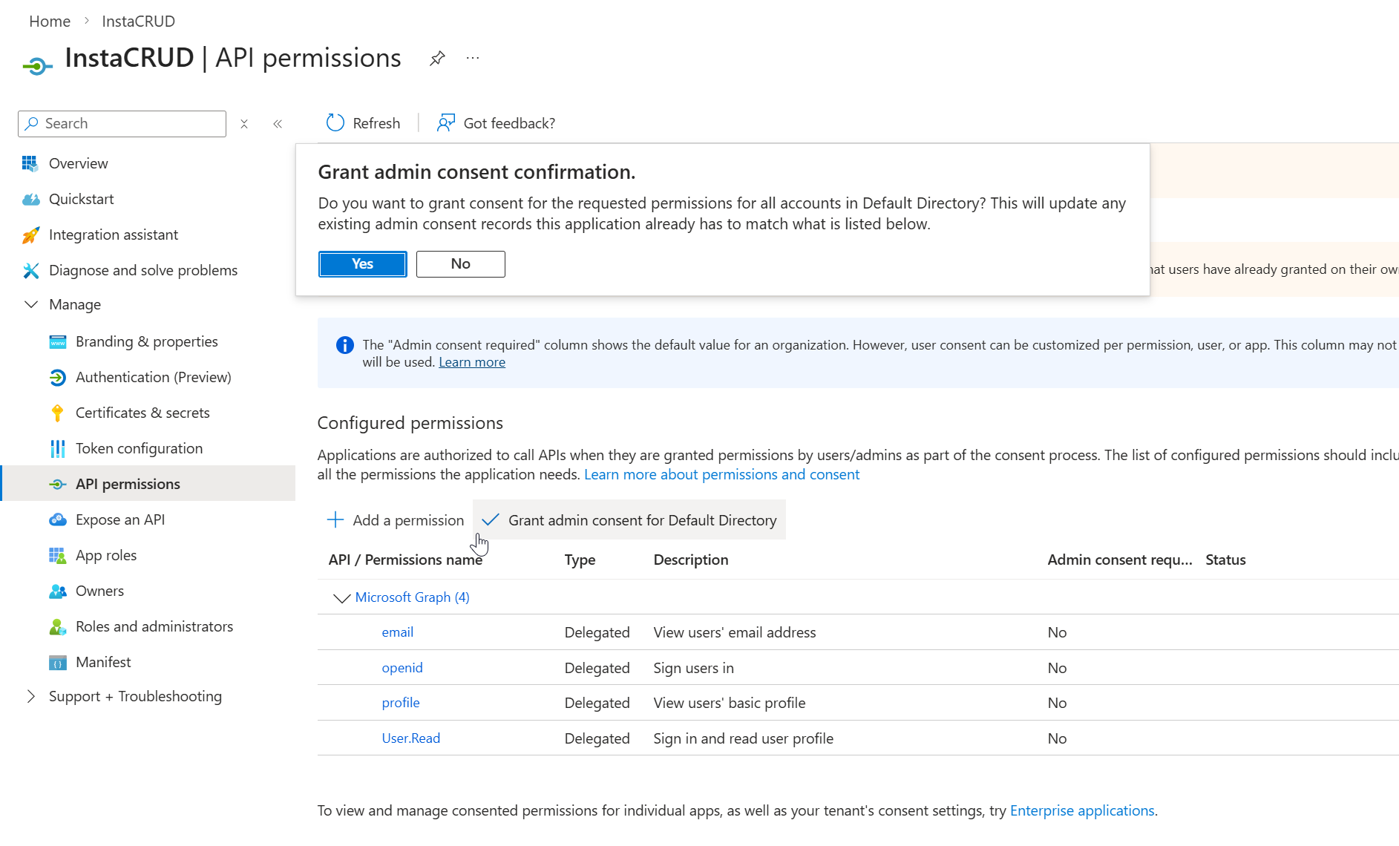Collapse the Manage section
Screen dimensions: 1399x846
[31, 304]
